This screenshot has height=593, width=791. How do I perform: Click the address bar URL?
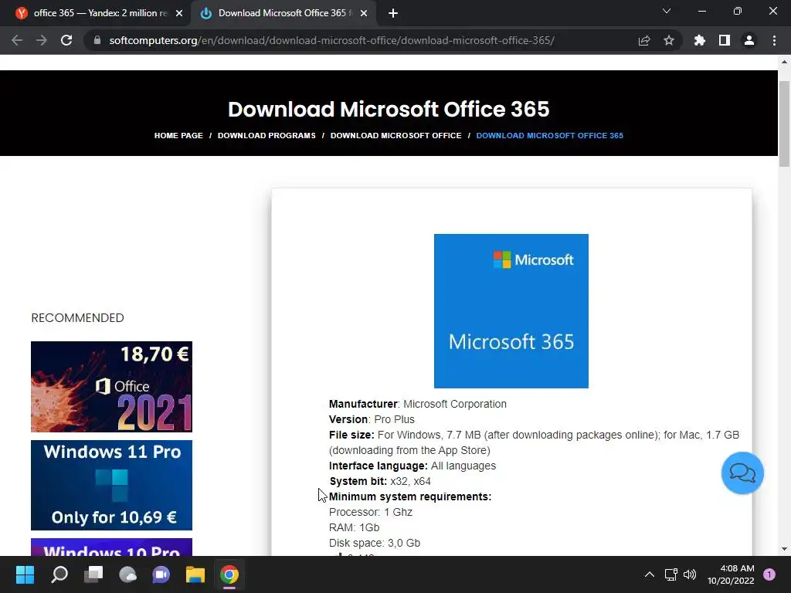tap(331, 40)
